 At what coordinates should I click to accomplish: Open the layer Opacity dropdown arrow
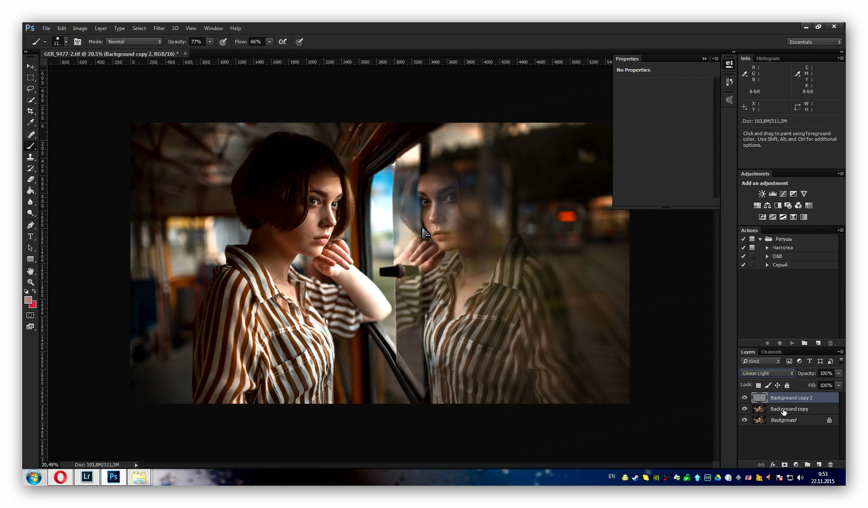tap(839, 373)
